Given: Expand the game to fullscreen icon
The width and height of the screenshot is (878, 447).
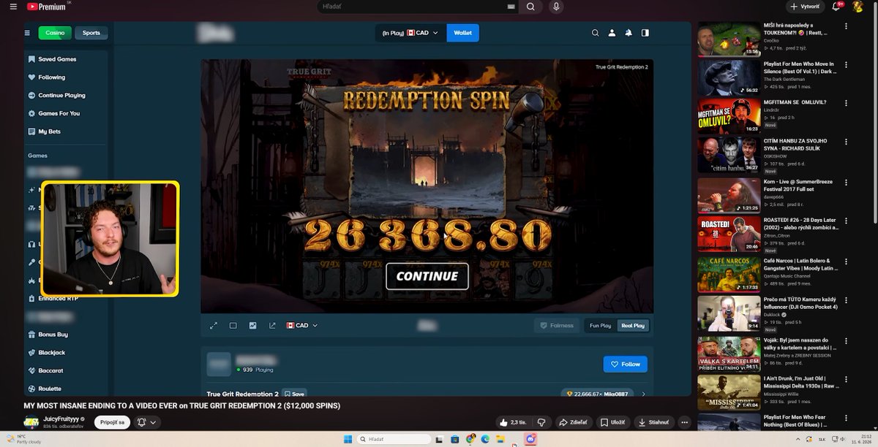Looking at the screenshot, I should (x=214, y=326).
